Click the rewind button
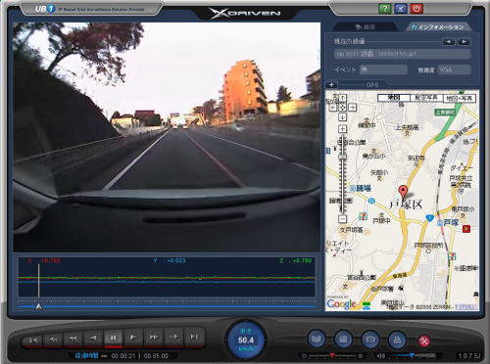Image resolution: width=490 pixels, height=364 pixels. click(73, 339)
